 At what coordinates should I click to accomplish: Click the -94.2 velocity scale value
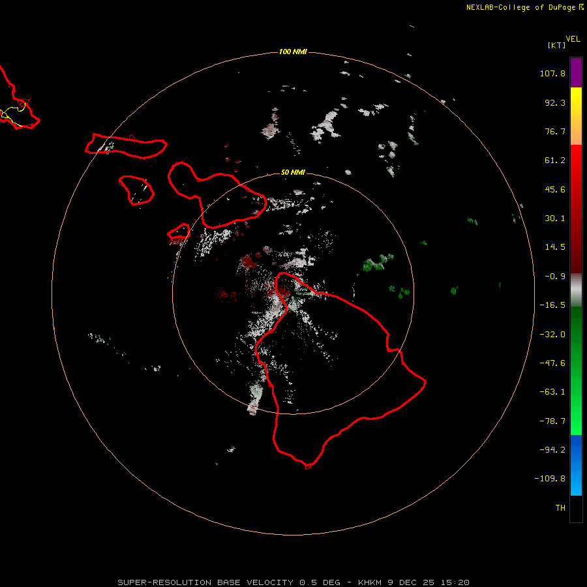tap(552, 450)
